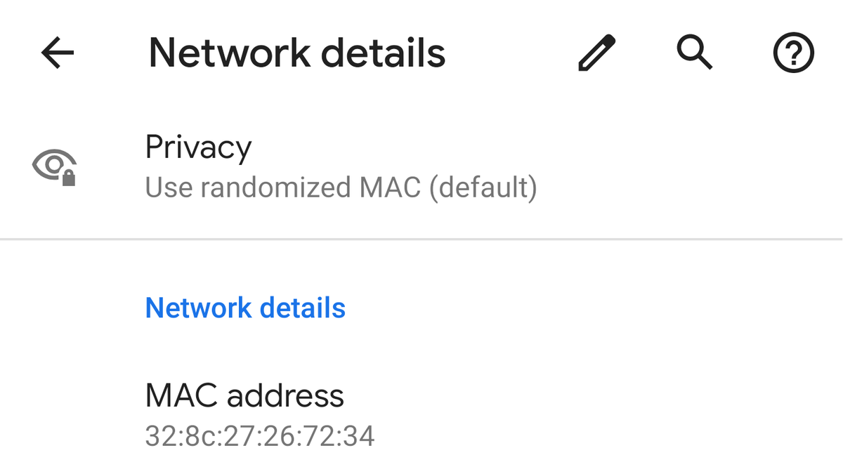Select the Network details section header
Image resolution: width=843 pixels, height=474 pixels.
tap(245, 308)
